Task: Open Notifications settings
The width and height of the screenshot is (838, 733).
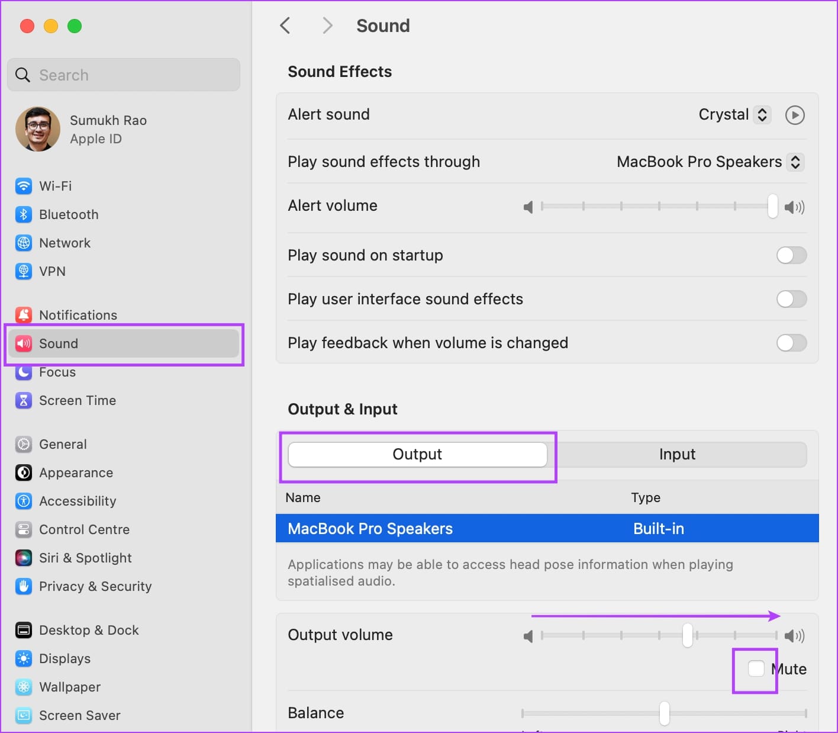Action: pos(78,315)
